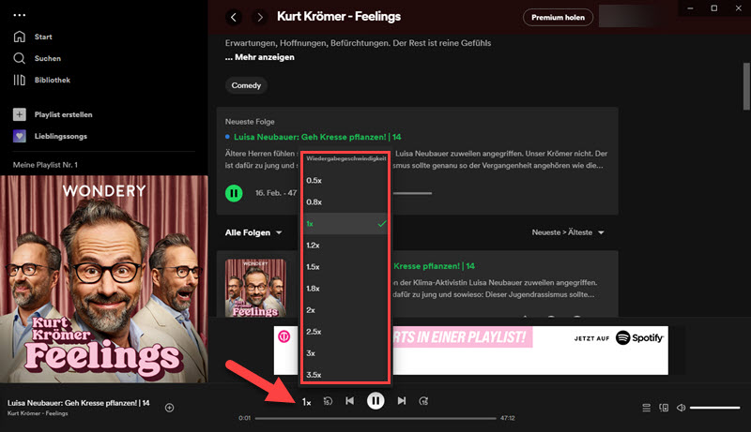Open Alle Folgen filter dropdown
Viewport: 751px width, 432px height.
point(253,232)
